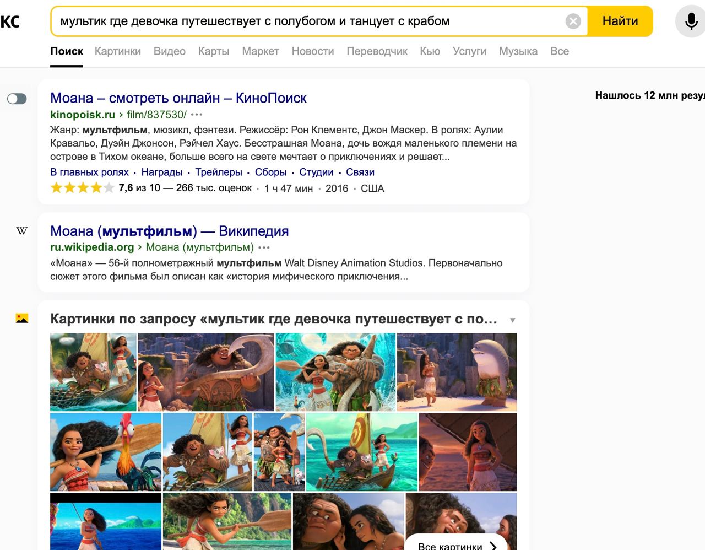Screen dimensions: 705x550
Task: Open the Картинки tab
Action: 118,51
